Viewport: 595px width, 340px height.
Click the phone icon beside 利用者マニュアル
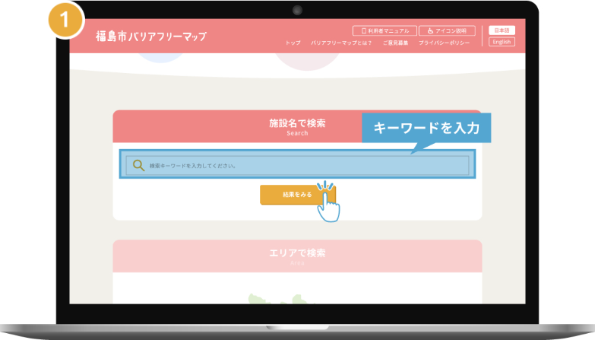click(363, 30)
